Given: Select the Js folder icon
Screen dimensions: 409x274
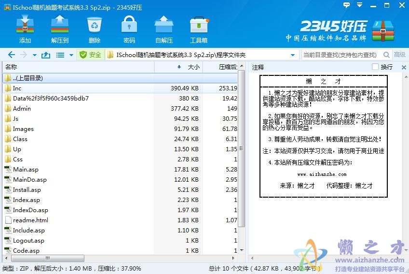Looking at the screenshot, I should 8,119.
